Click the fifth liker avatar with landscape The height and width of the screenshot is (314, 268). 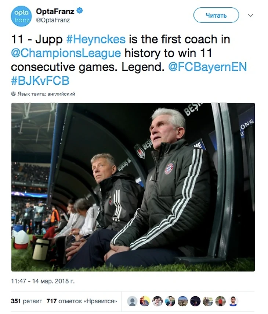[182, 301]
